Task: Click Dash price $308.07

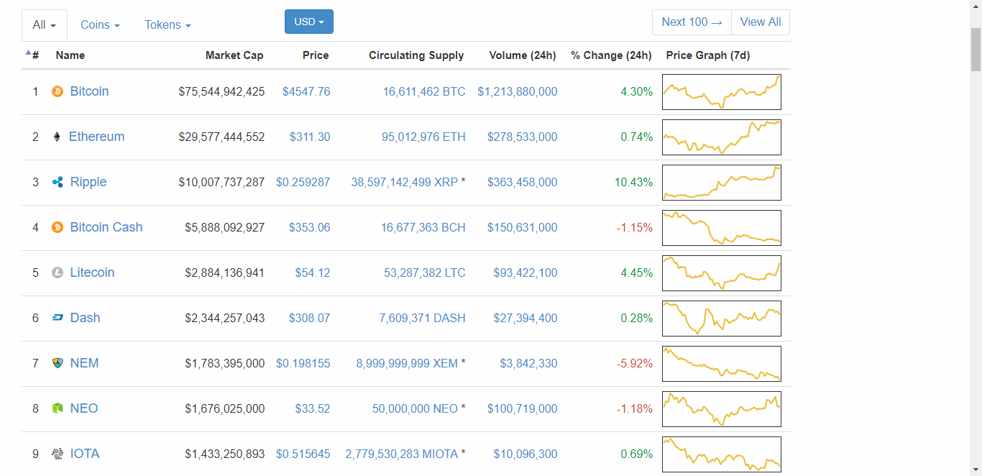Action: click(x=310, y=319)
